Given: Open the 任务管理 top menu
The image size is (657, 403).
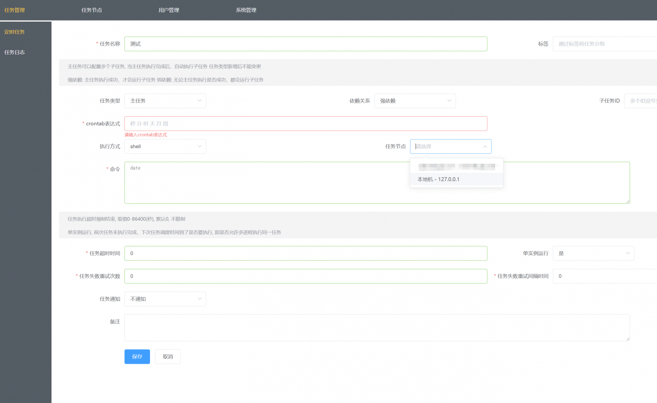Looking at the screenshot, I should 15,10.
